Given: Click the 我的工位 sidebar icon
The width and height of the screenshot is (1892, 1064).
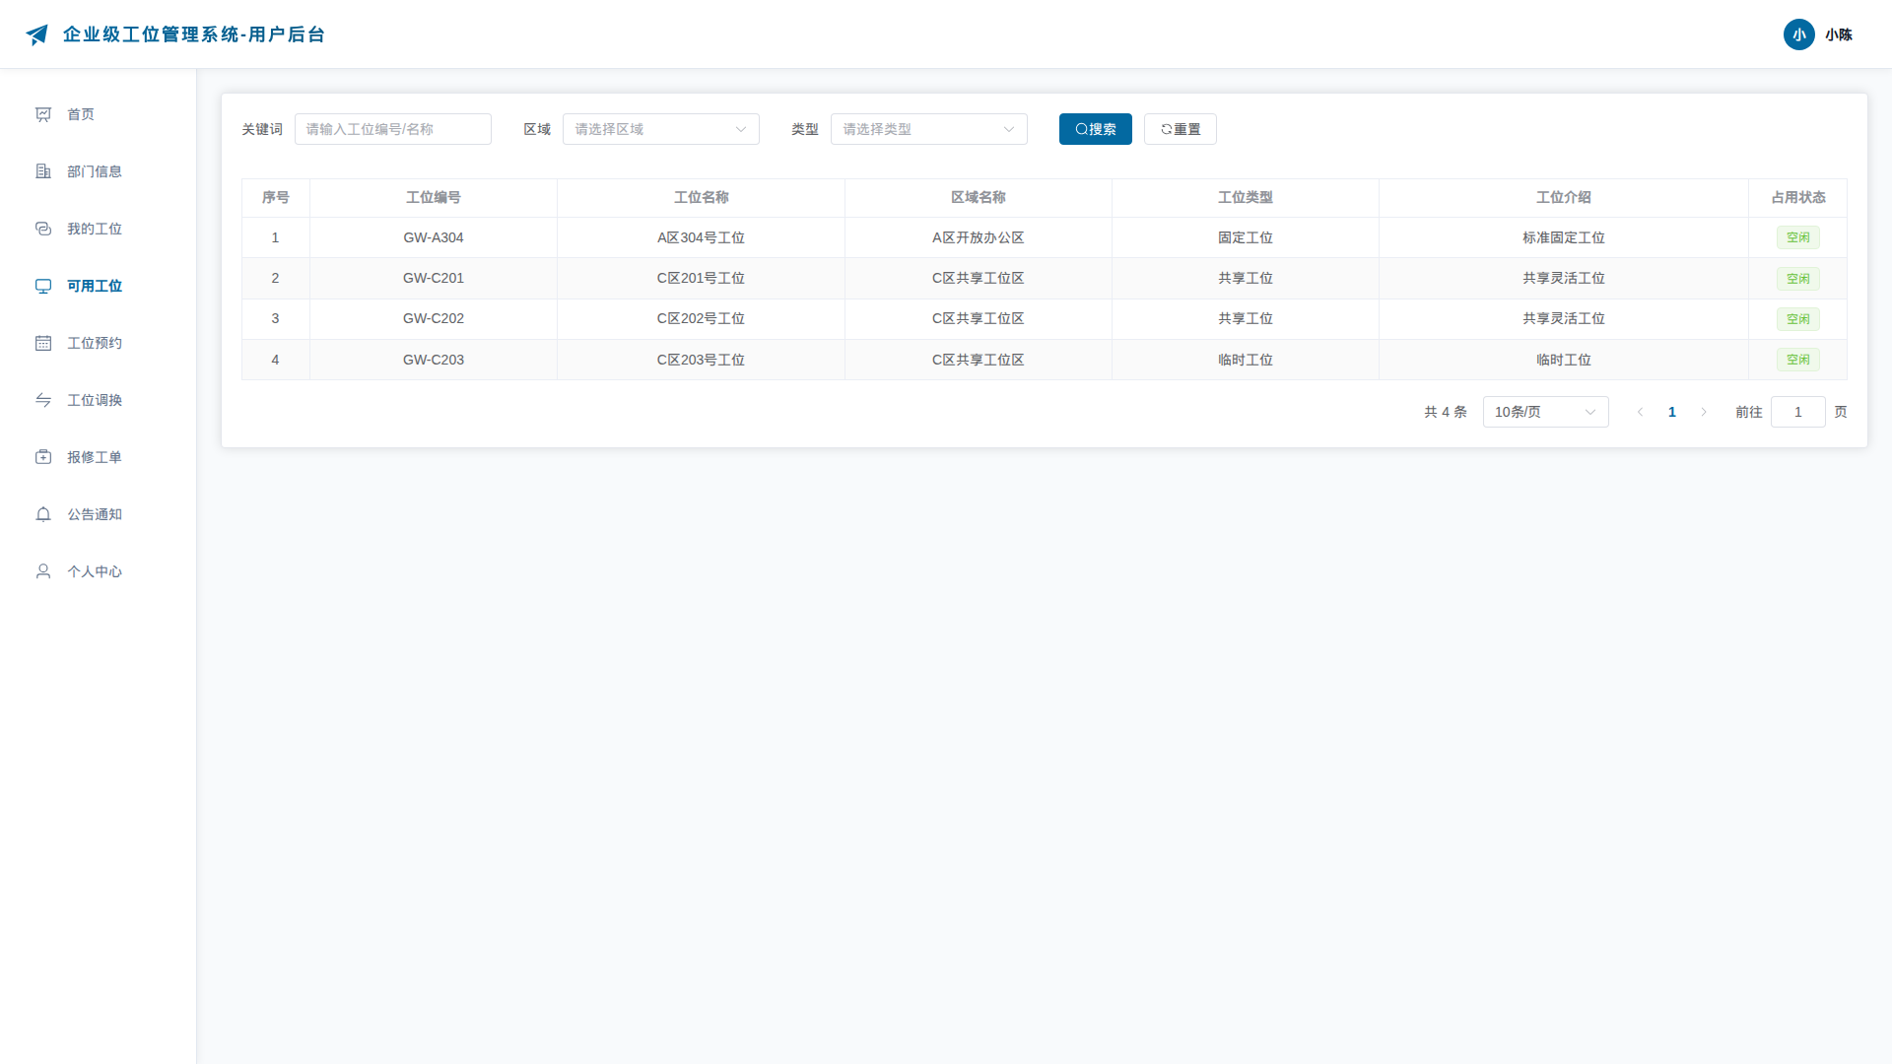Looking at the screenshot, I should [43, 229].
